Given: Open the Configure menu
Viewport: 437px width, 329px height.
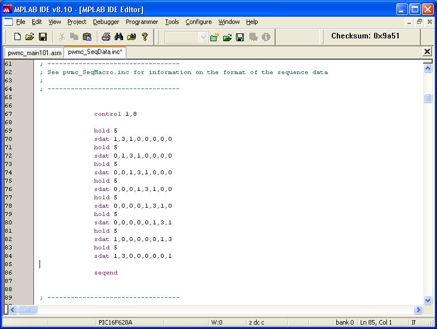Looking at the screenshot, I should pyautogui.click(x=198, y=22).
